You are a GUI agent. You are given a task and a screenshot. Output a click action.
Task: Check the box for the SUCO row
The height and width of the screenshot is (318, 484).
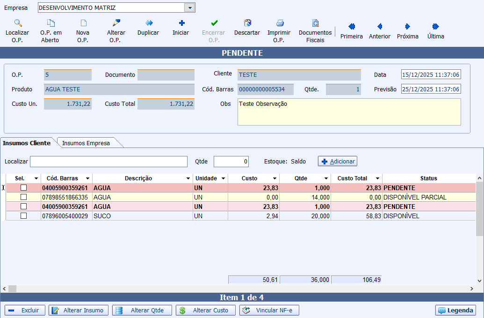pos(23,216)
